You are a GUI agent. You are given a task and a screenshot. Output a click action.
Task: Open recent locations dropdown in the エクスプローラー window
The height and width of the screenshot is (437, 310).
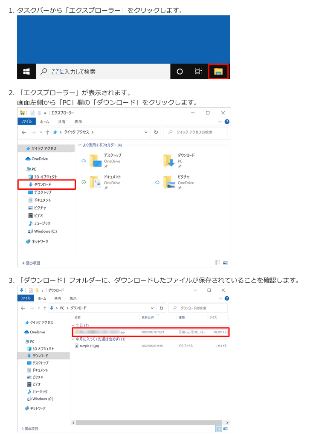pos(41,133)
